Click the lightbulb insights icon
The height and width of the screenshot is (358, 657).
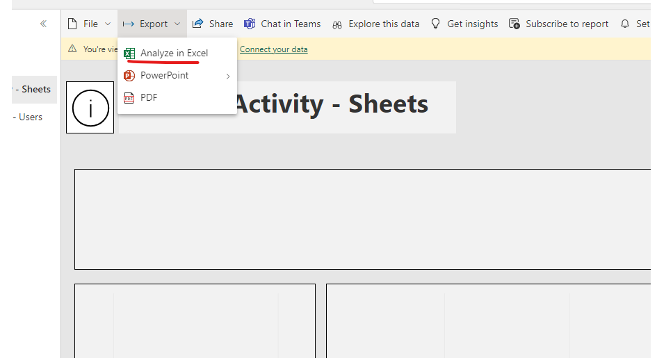coord(436,24)
